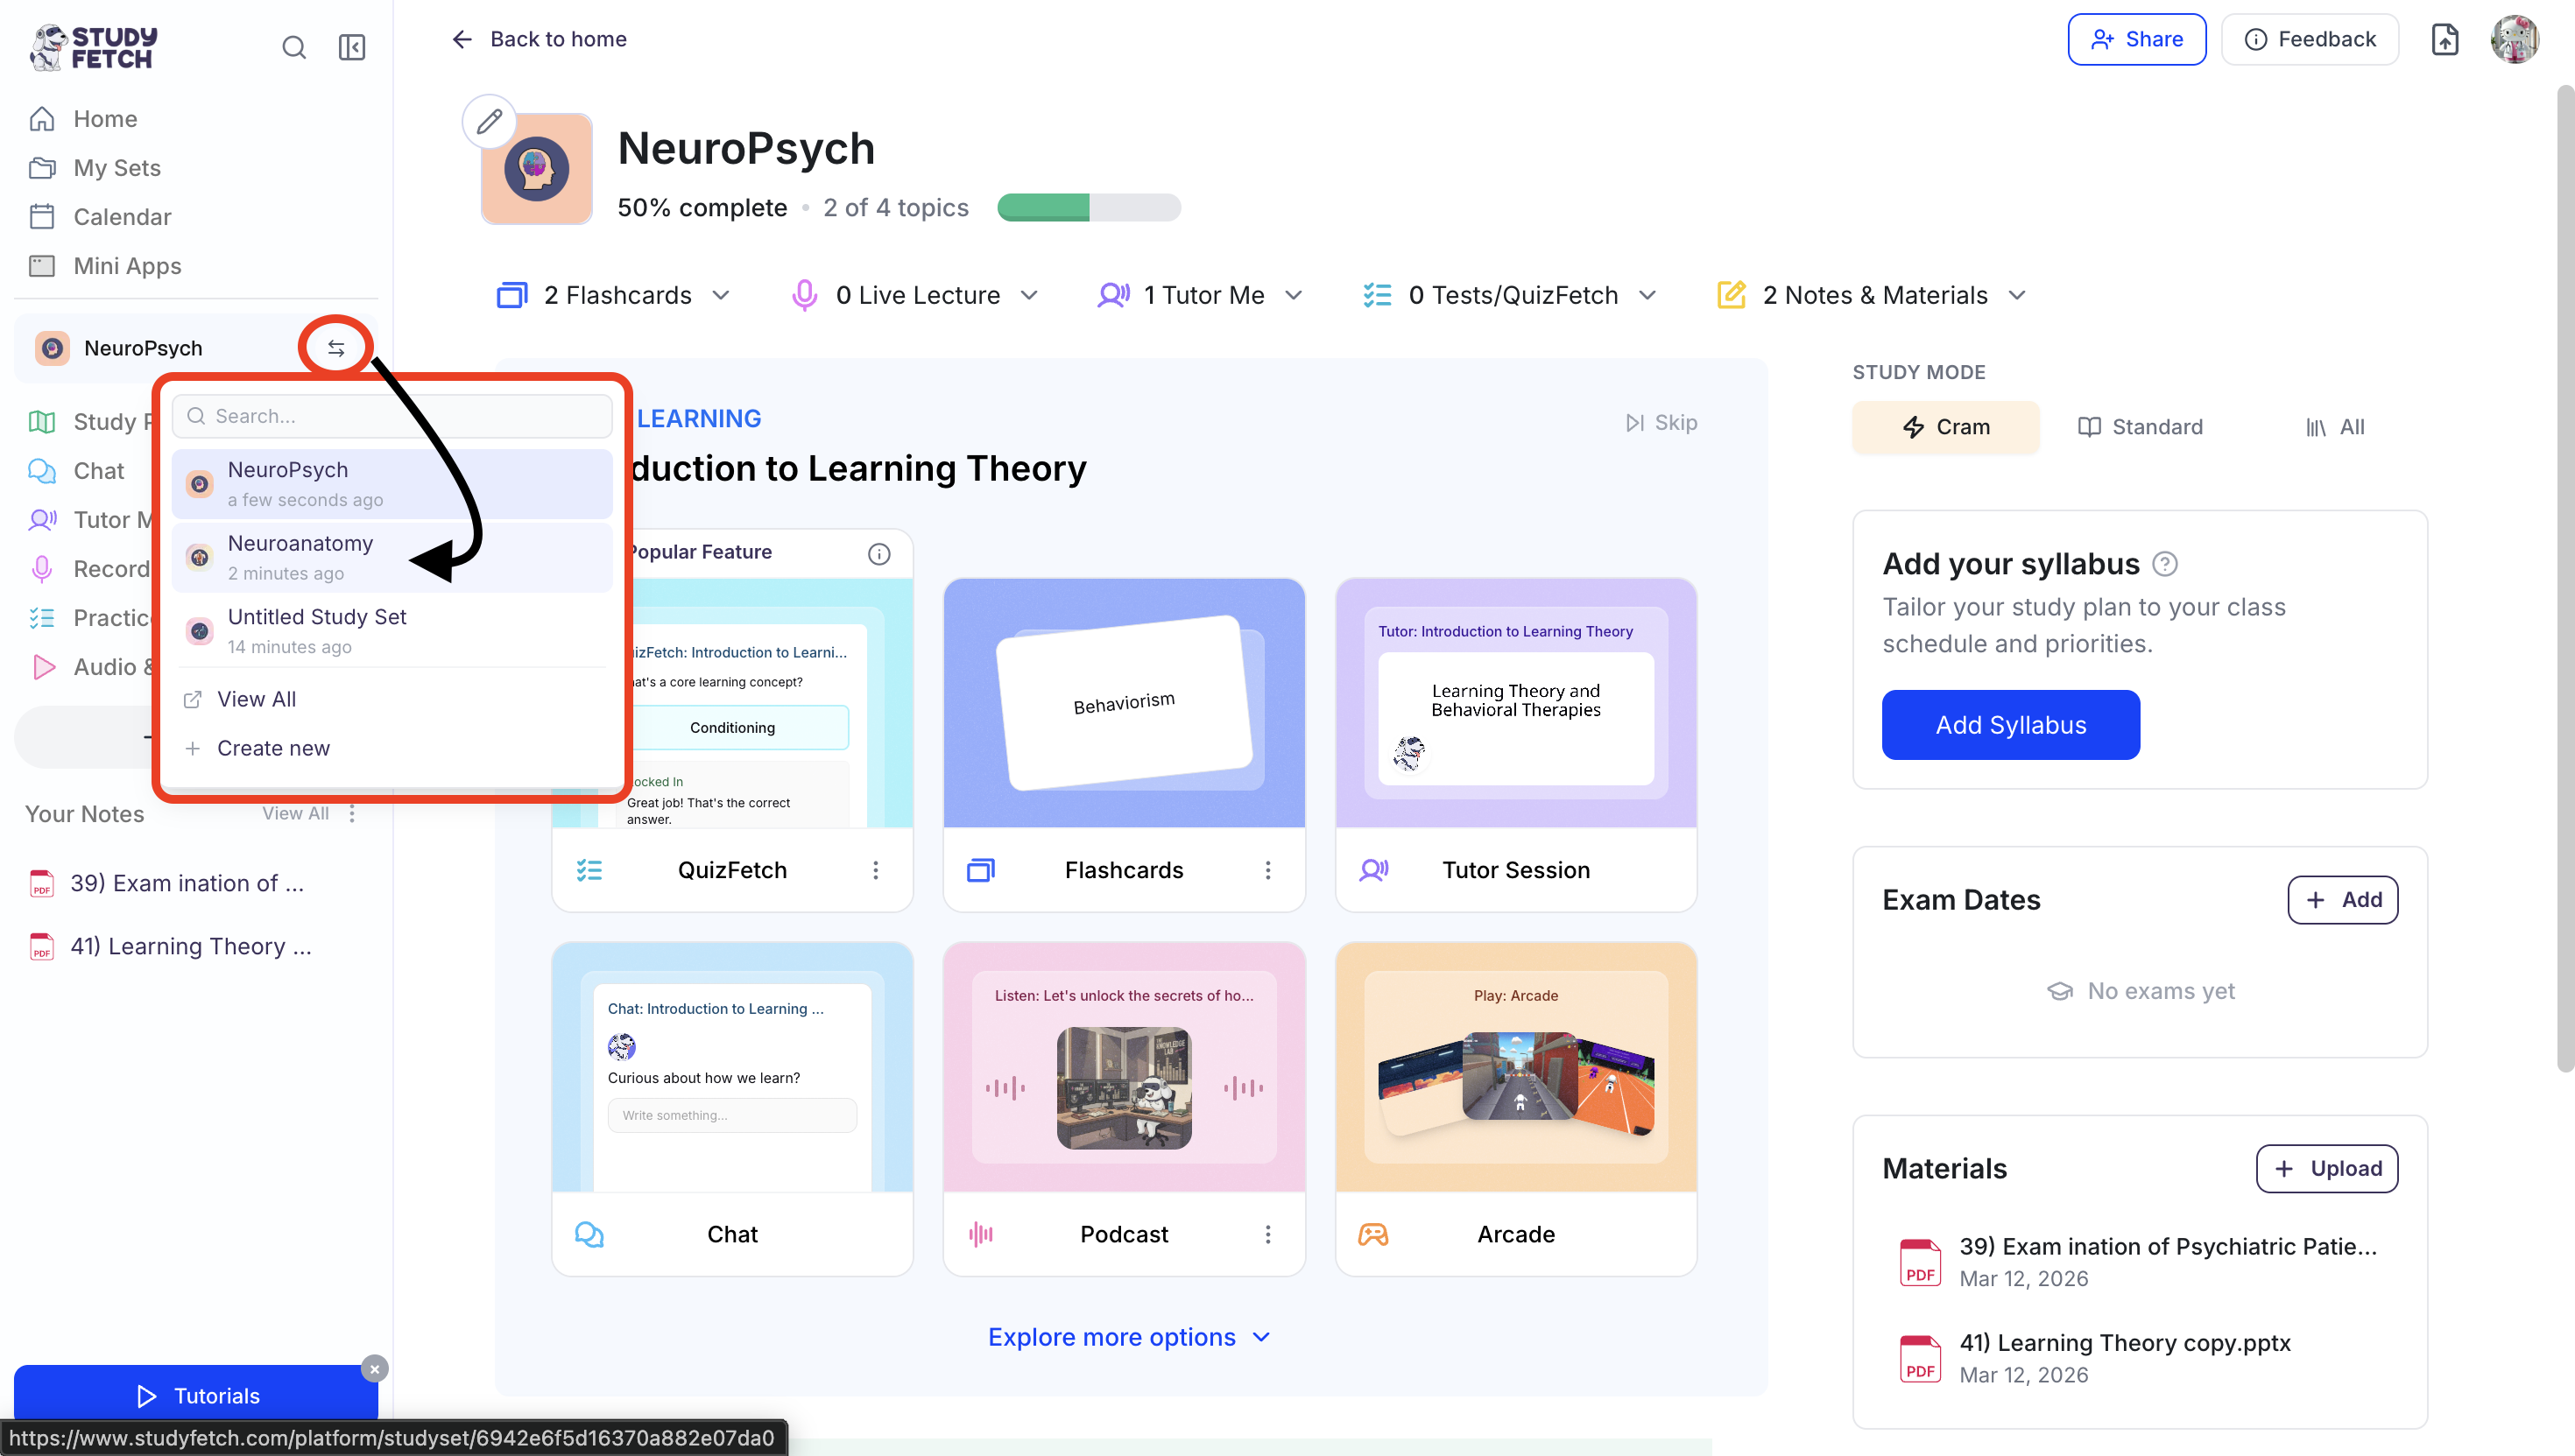Skip the current topic
The width and height of the screenshot is (2575, 1456).
[x=1661, y=423]
